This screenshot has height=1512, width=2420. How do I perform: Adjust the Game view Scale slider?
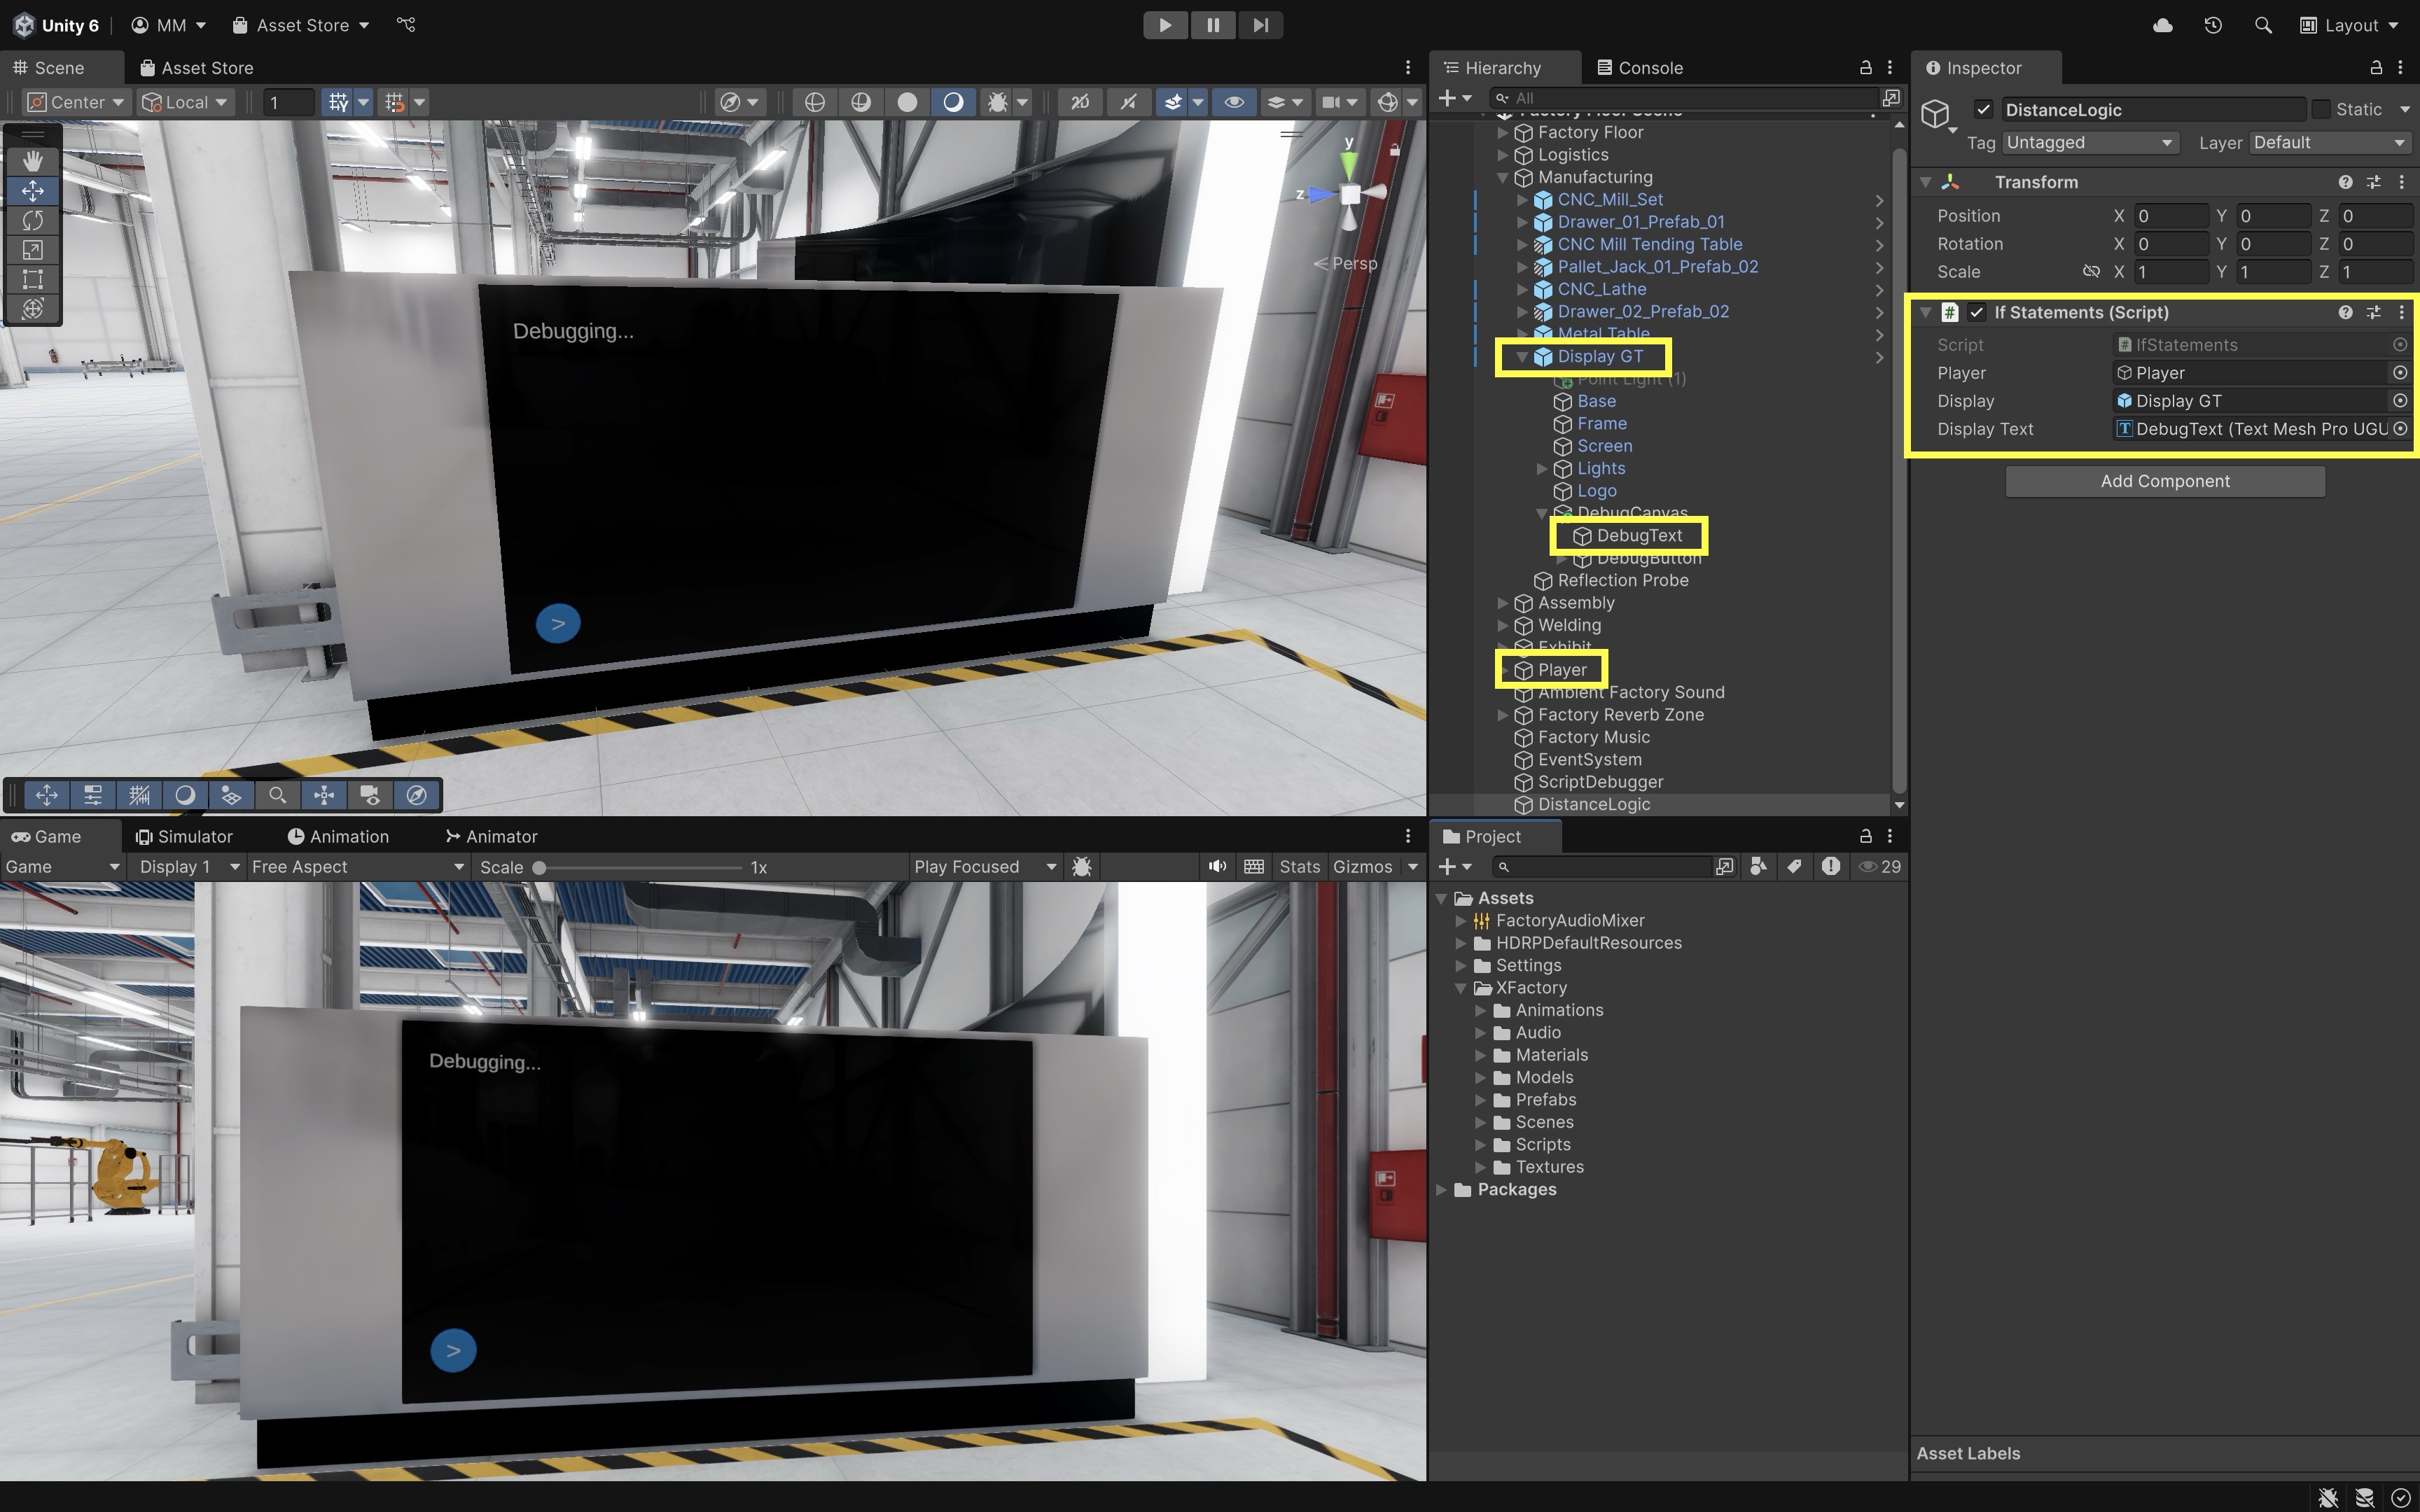[539, 868]
